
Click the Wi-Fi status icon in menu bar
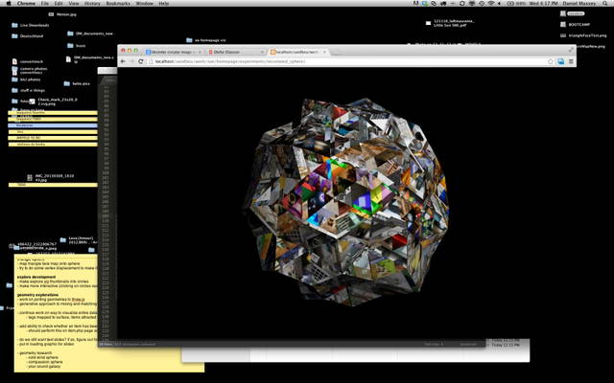[x=491, y=3]
